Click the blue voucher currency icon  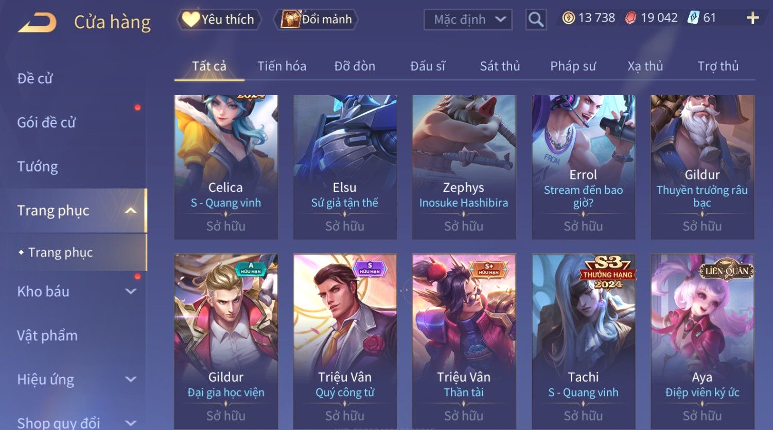coord(693,18)
